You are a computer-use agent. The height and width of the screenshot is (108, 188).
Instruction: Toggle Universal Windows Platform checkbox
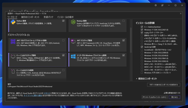pyautogui.click(x=124, y=55)
